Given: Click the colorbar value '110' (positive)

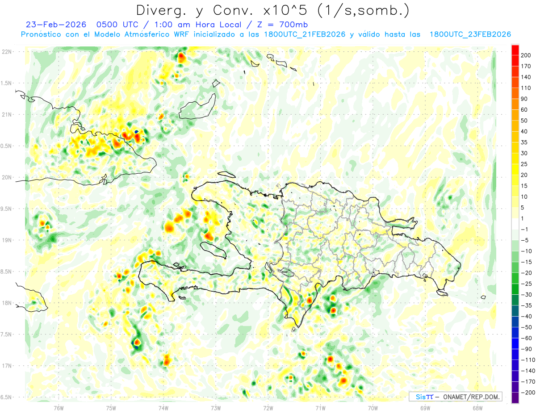Looking at the screenshot, I should tap(526, 88).
